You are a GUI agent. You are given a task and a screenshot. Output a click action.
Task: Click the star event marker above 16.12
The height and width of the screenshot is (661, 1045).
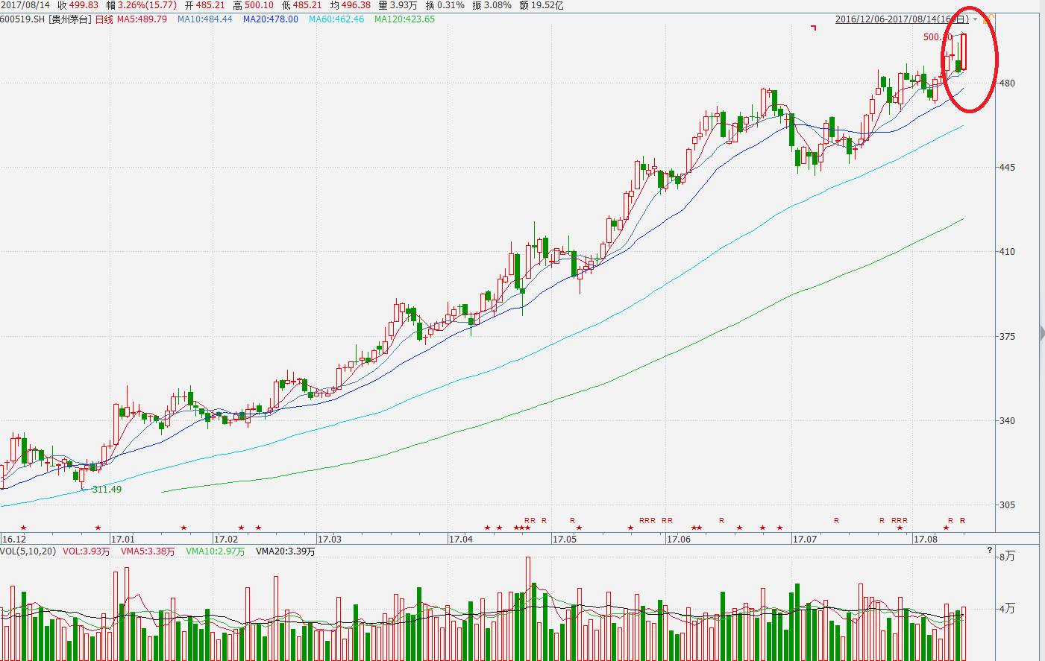[23, 528]
